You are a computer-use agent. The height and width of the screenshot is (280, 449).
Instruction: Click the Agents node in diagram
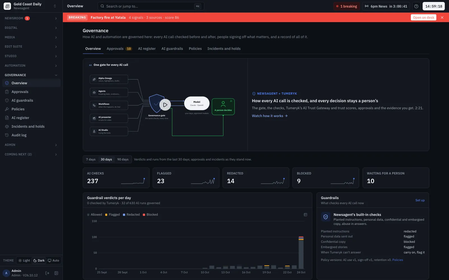(x=109, y=92)
